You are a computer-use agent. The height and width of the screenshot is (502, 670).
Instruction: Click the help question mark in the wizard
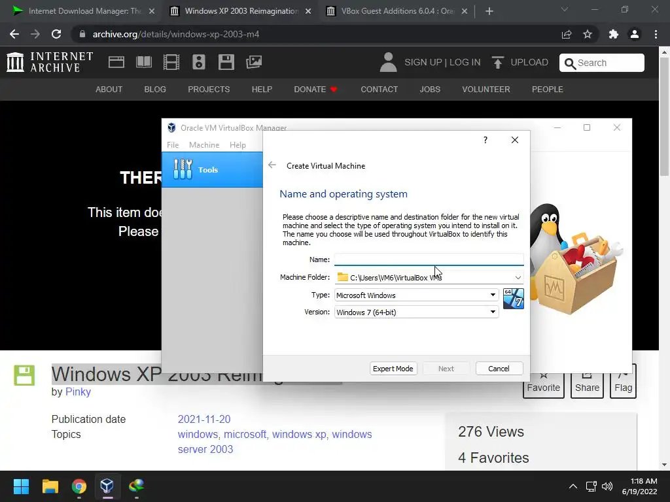(x=485, y=140)
